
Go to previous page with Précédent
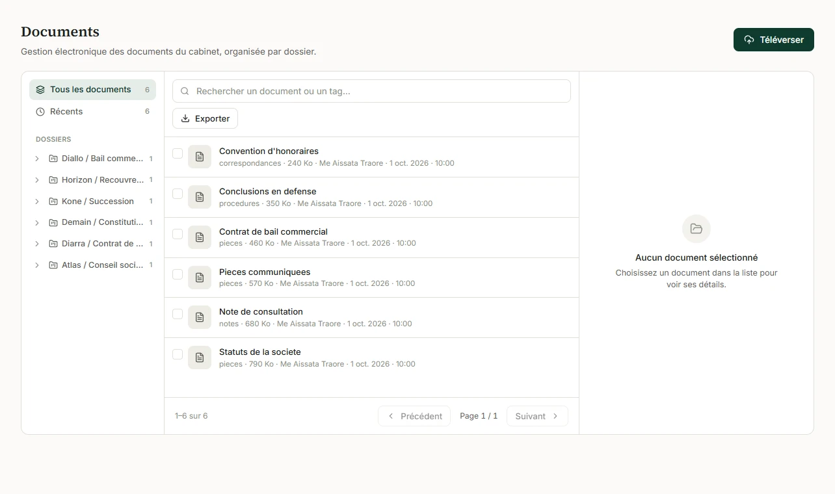414,416
